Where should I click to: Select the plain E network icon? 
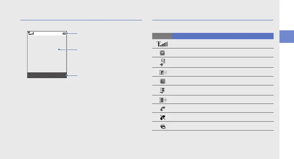(162, 81)
